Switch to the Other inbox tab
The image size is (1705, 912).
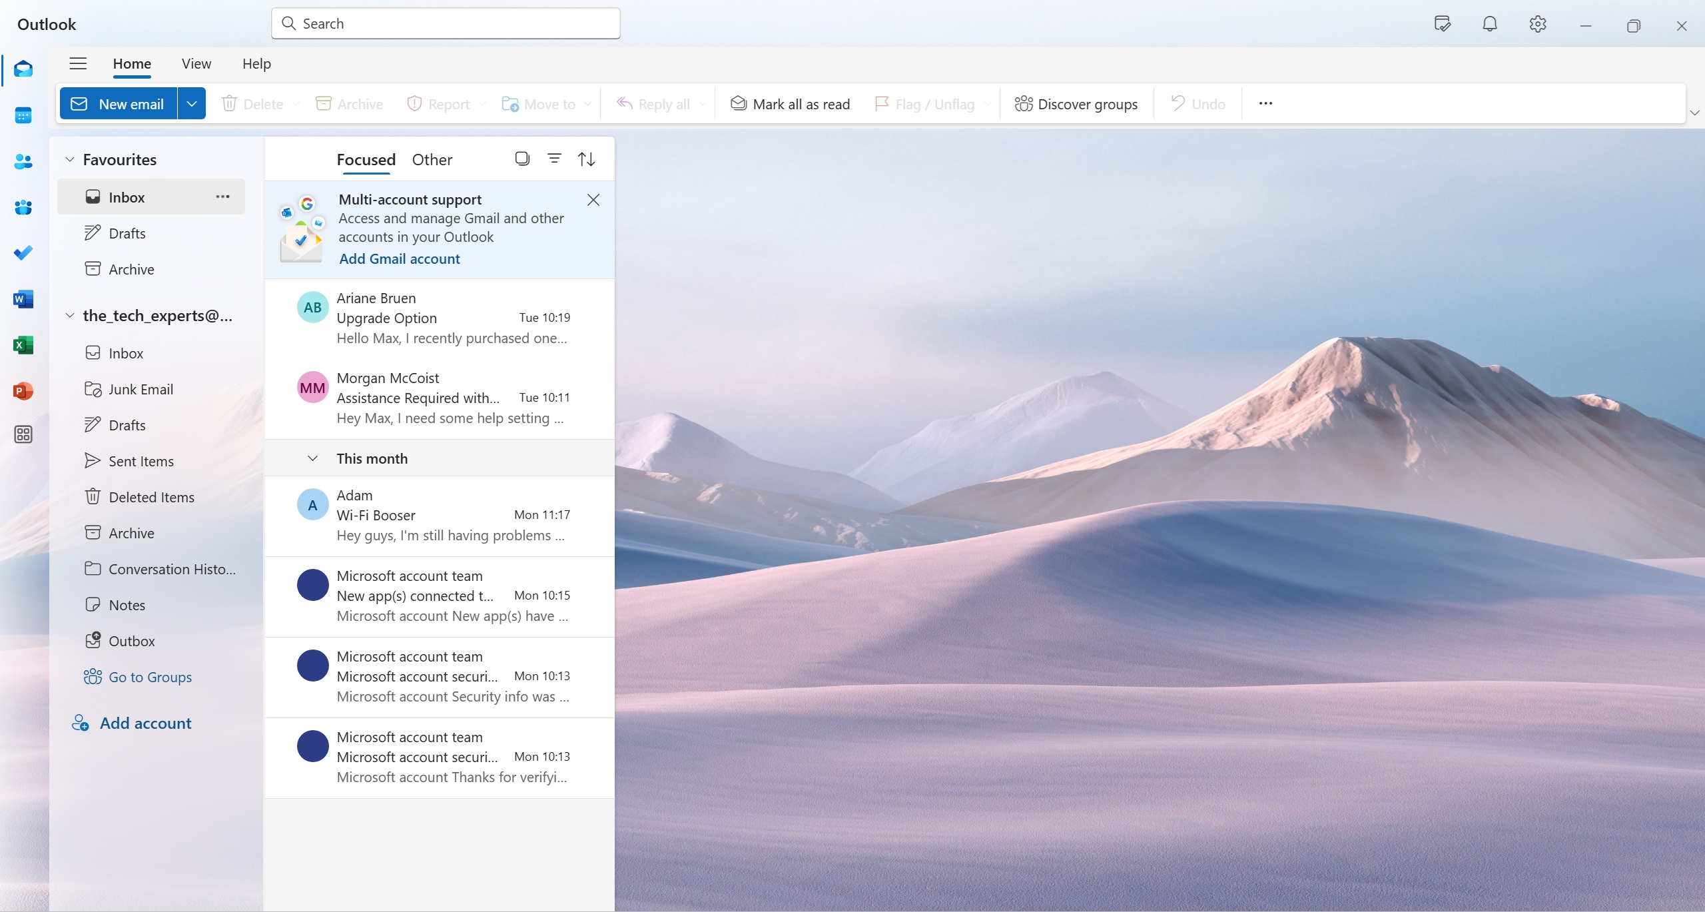point(432,159)
